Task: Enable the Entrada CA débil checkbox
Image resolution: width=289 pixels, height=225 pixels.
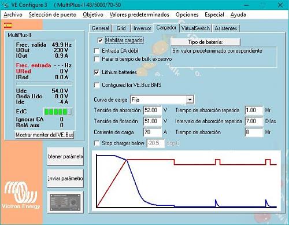Action: coord(97,51)
